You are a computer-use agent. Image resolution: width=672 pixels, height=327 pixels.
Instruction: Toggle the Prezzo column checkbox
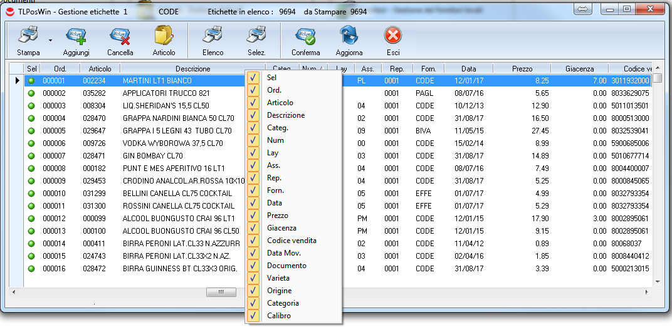(253, 215)
